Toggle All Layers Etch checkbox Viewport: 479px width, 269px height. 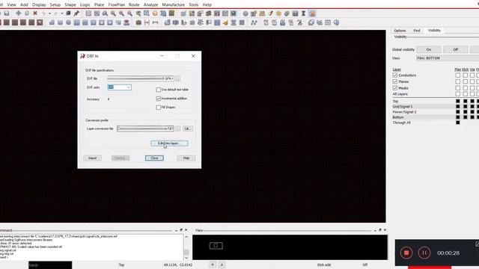(465, 94)
